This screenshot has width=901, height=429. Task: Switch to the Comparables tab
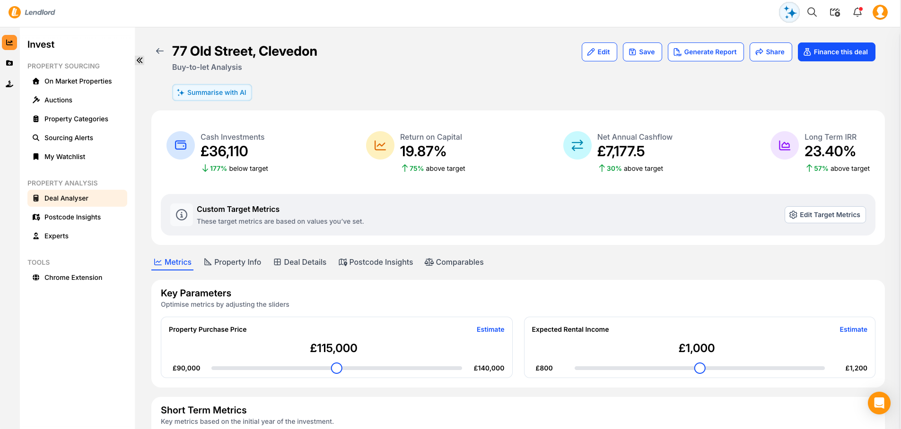pos(454,262)
